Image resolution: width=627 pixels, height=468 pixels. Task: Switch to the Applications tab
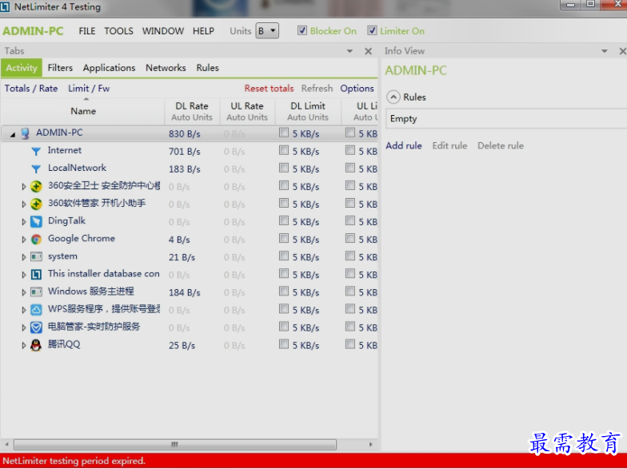(x=109, y=68)
